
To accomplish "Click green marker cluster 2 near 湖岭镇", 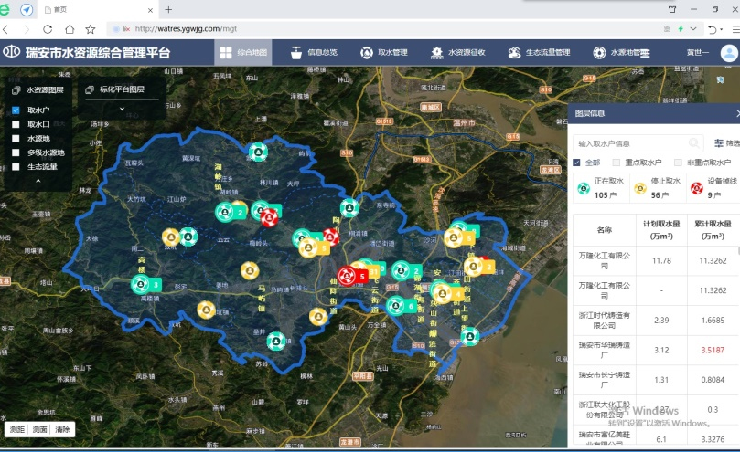I will (x=231, y=213).
